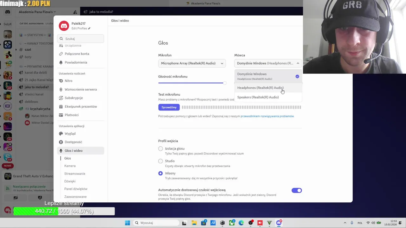Viewport: 406px width, 228px height.
Task: Open Wygląd settings
Action: (81, 134)
